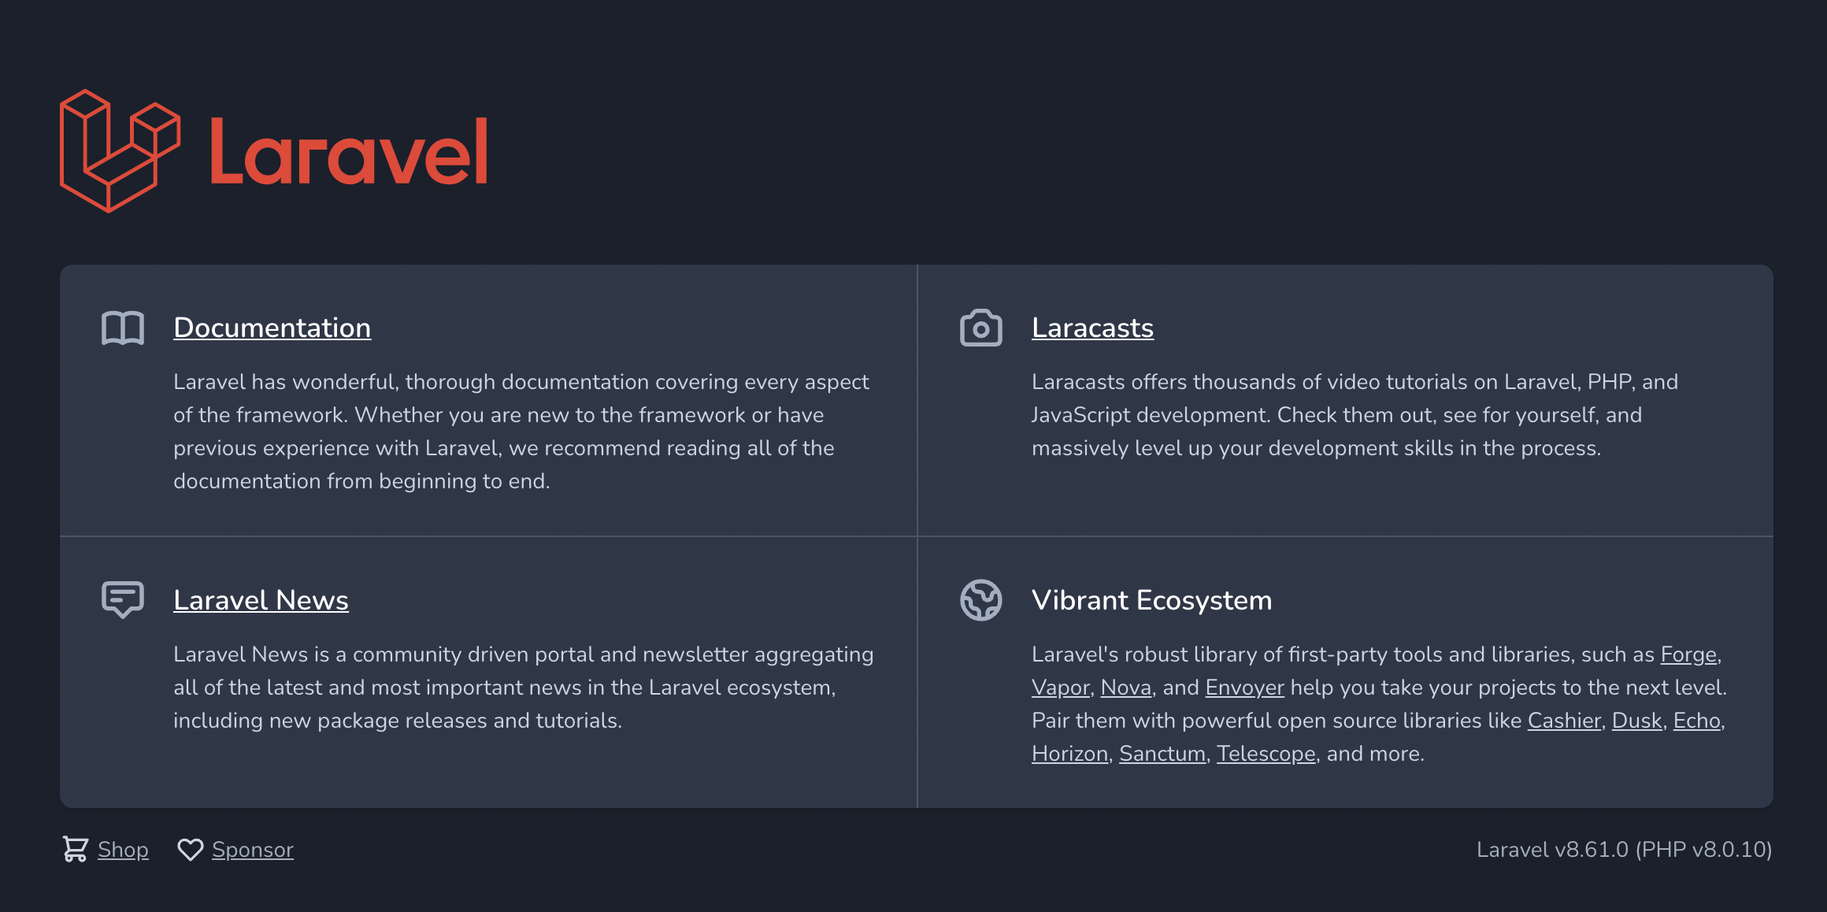1827x912 pixels.
Task: Click the camera icon beside Laracasts
Action: click(981, 328)
